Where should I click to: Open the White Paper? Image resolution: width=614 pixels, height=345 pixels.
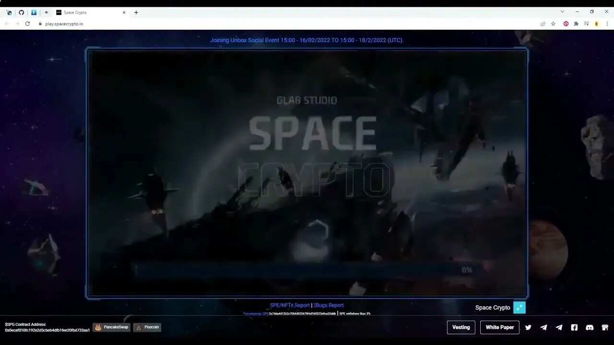pyautogui.click(x=499, y=327)
